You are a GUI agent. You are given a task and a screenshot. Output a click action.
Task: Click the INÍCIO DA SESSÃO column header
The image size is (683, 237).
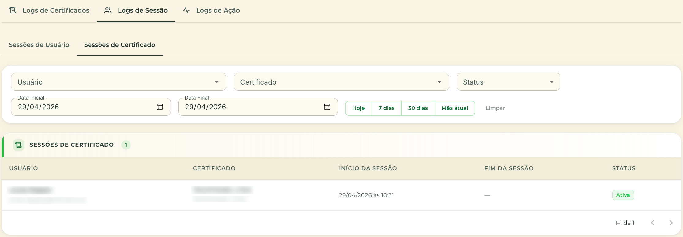[x=368, y=168]
